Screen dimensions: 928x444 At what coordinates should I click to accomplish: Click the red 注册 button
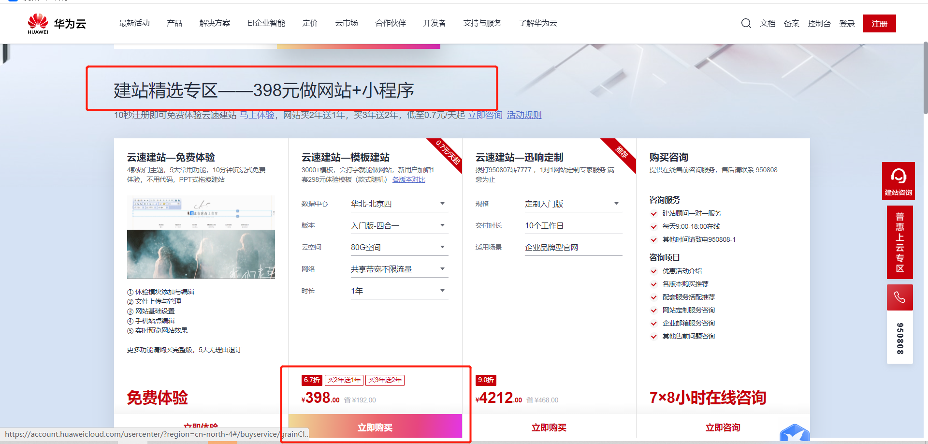(x=880, y=24)
